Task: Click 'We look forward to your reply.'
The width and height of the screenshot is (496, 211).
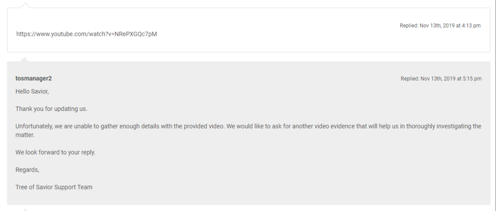Action: pos(55,152)
